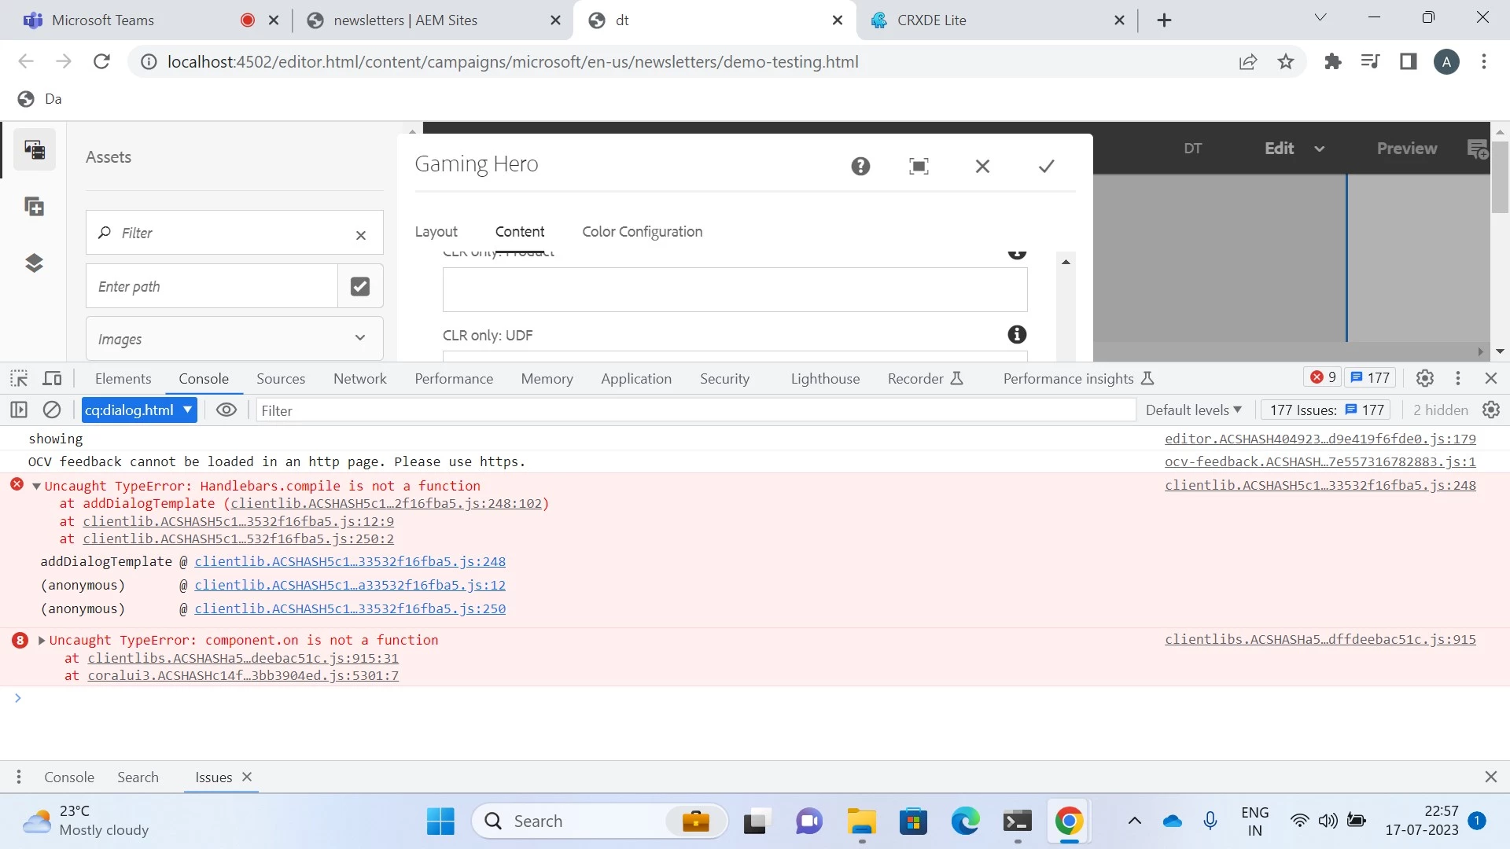Open the cq:dialog.html context dropdown
1510x849 pixels.
point(139,410)
